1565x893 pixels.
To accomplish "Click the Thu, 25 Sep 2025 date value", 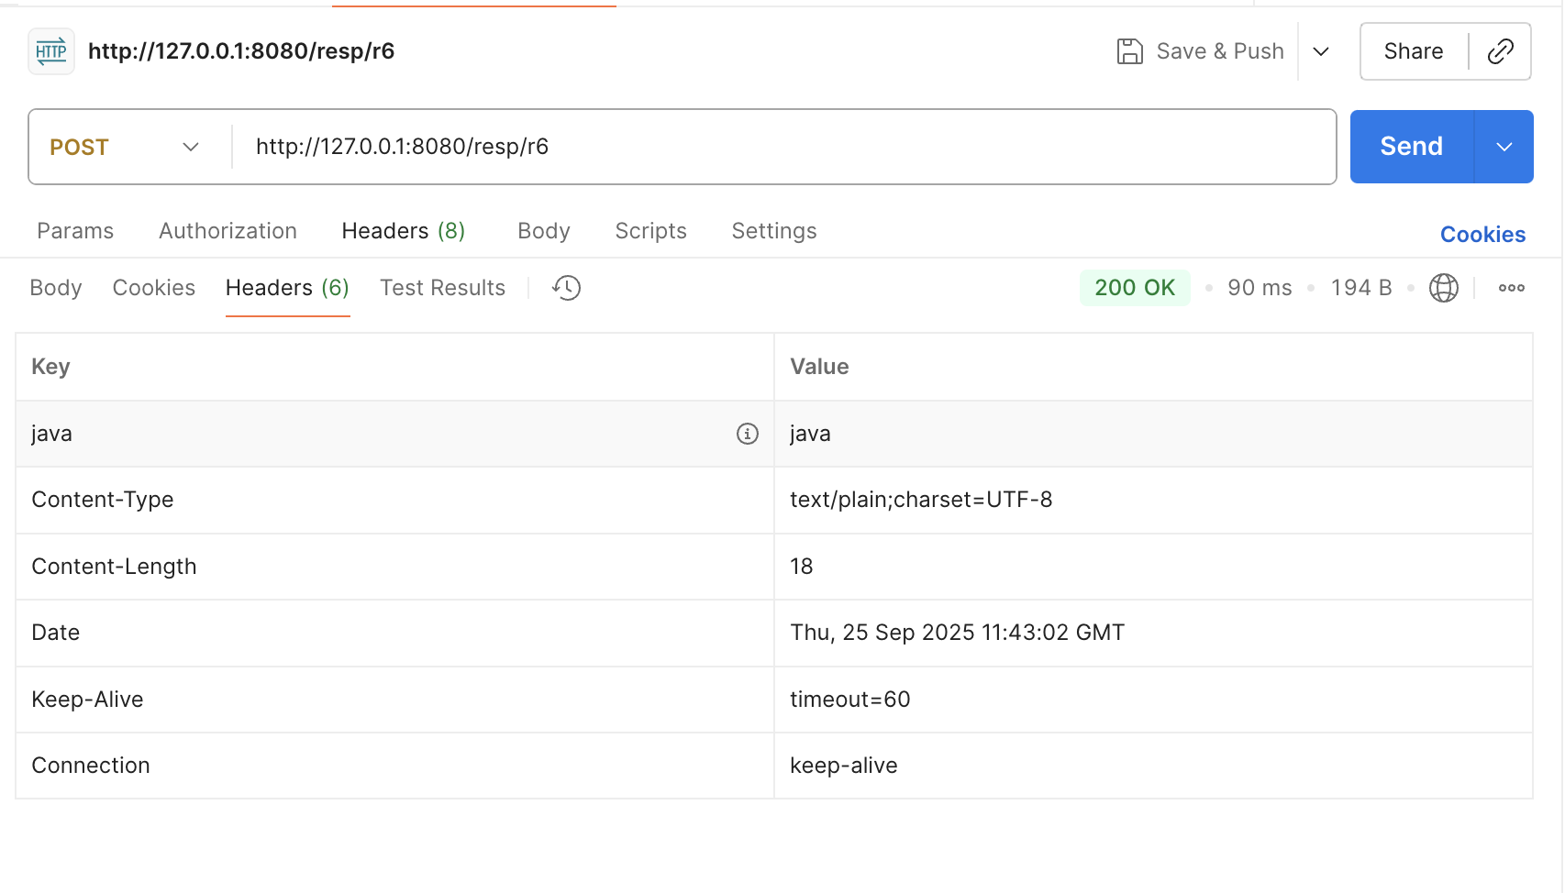I will pos(957,633).
